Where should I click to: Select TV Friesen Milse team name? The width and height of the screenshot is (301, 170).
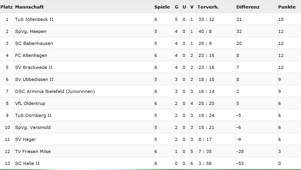click(33, 151)
